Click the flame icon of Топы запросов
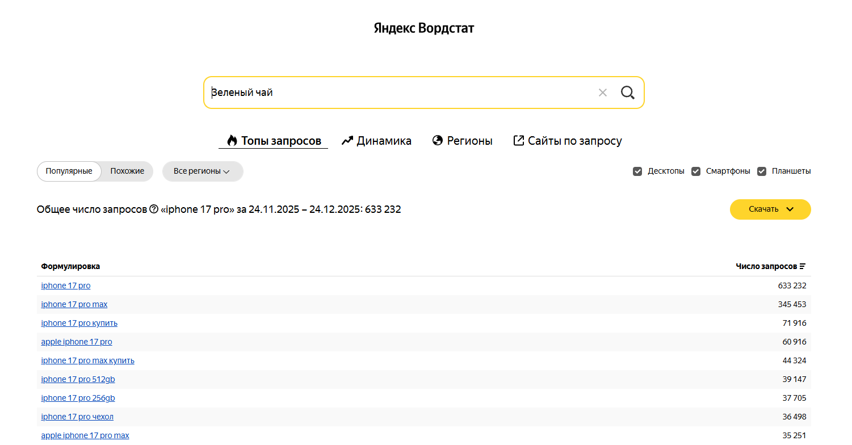Screen dimensions: 852x445 click(232, 141)
